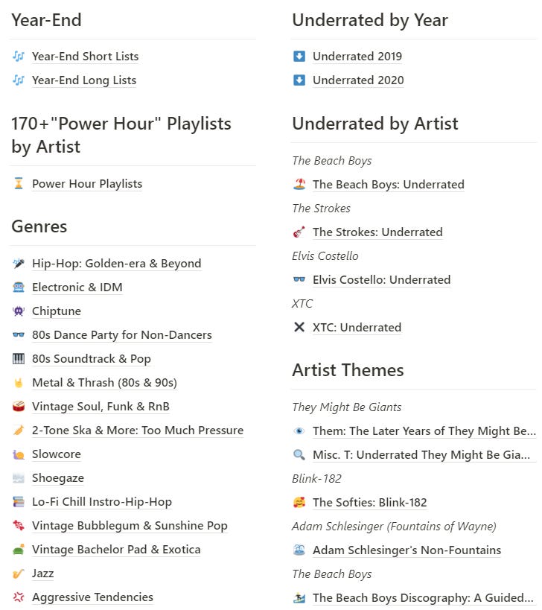Open the Year-End Short Lists page
542x610 pixels.
85,57
